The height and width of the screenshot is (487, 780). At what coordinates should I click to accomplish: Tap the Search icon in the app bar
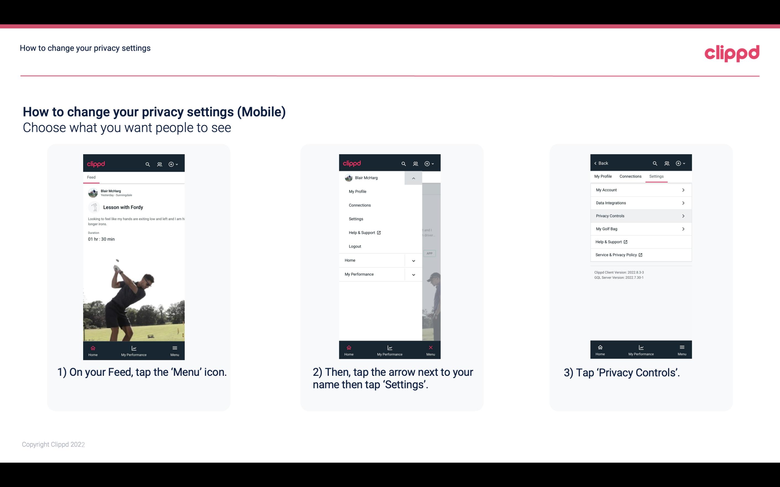tap(148, 163)
